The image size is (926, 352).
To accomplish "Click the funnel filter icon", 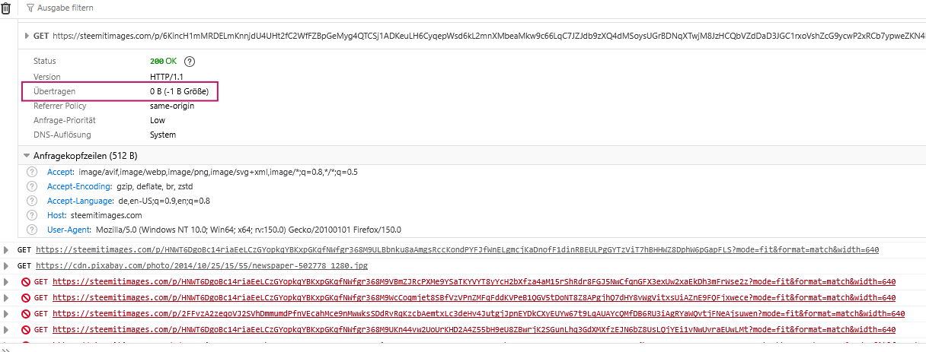I will [30, 8].
